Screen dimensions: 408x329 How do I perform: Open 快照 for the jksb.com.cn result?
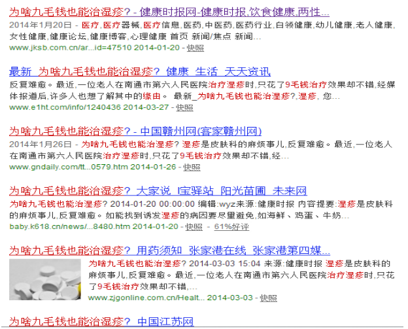click(195, 48)
